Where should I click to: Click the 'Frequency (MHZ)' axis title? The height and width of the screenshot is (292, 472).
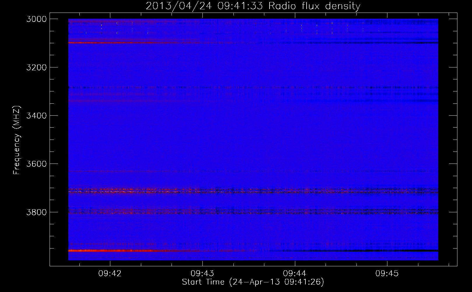click(17, 140)
